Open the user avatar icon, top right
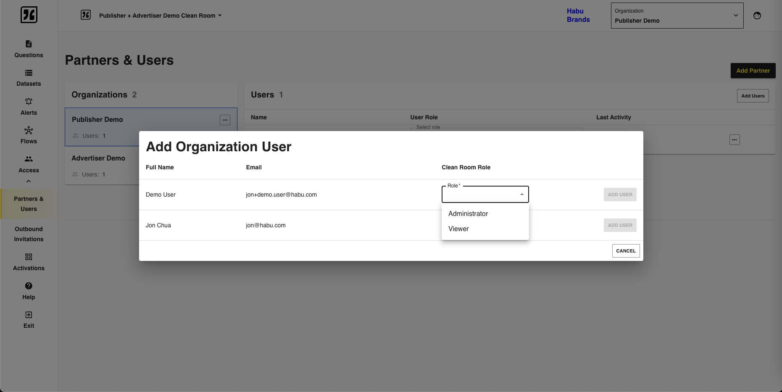The image size is (782, 392). click(x=757, y=16)
